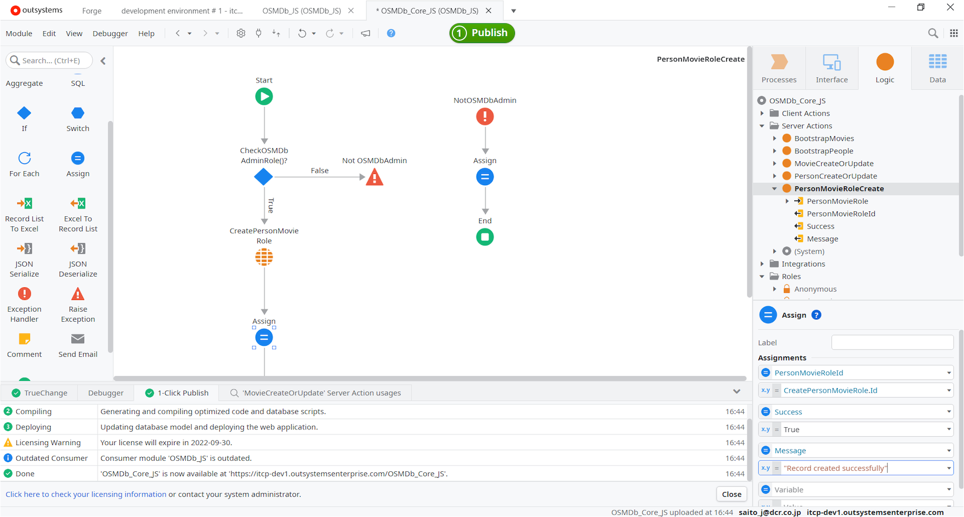964x517 pixels.
Task: Select NotOSMDbAdmin exception handler node
Action: [485, 117]
